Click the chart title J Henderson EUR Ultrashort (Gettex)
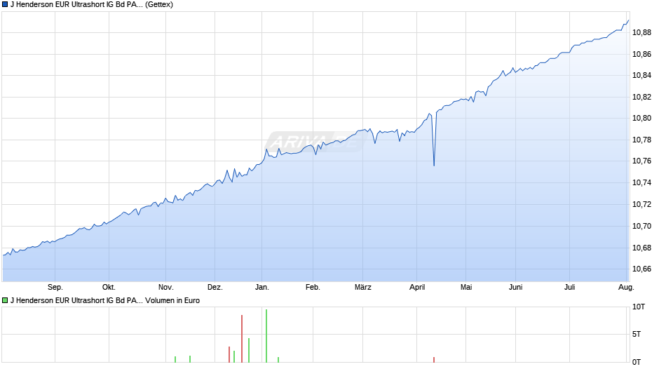 92,5
